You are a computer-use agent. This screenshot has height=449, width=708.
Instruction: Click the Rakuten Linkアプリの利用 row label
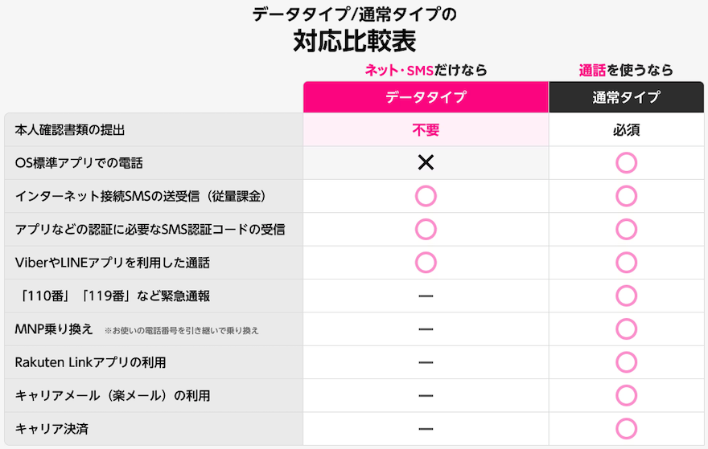click(90, 362)
